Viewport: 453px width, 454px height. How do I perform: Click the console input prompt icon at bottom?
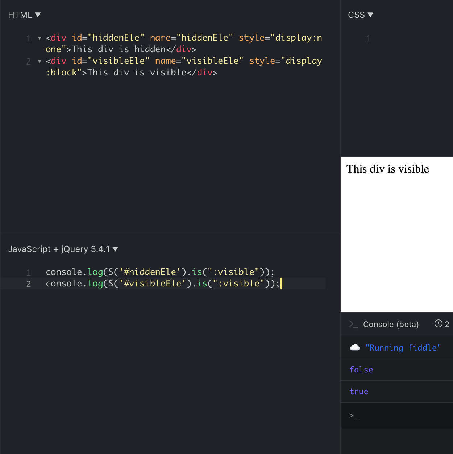[354, 415]
